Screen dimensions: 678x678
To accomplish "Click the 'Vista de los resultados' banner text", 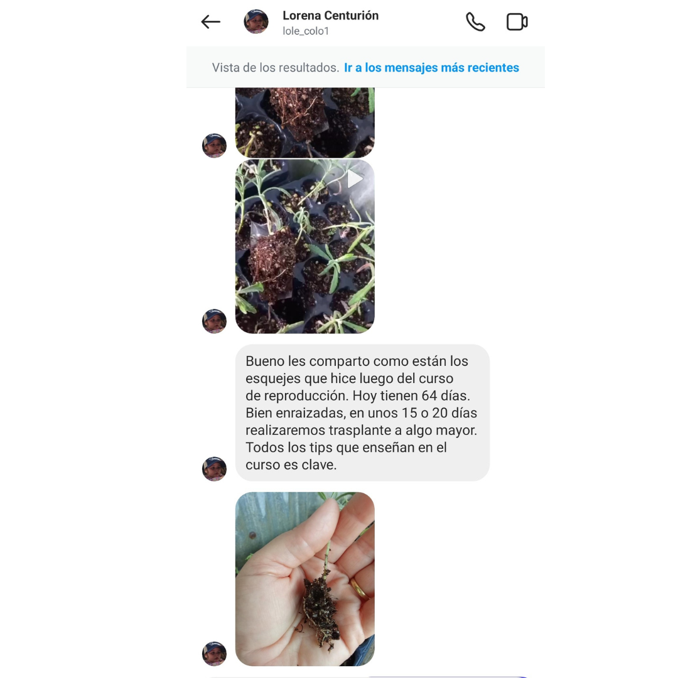I will [275, 67].
